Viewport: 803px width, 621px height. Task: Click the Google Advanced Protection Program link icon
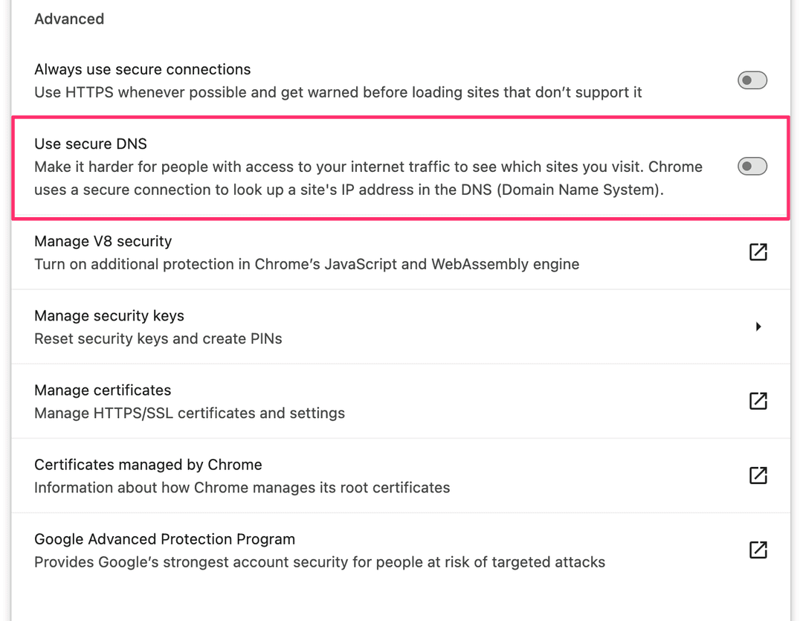coord(758,550)
